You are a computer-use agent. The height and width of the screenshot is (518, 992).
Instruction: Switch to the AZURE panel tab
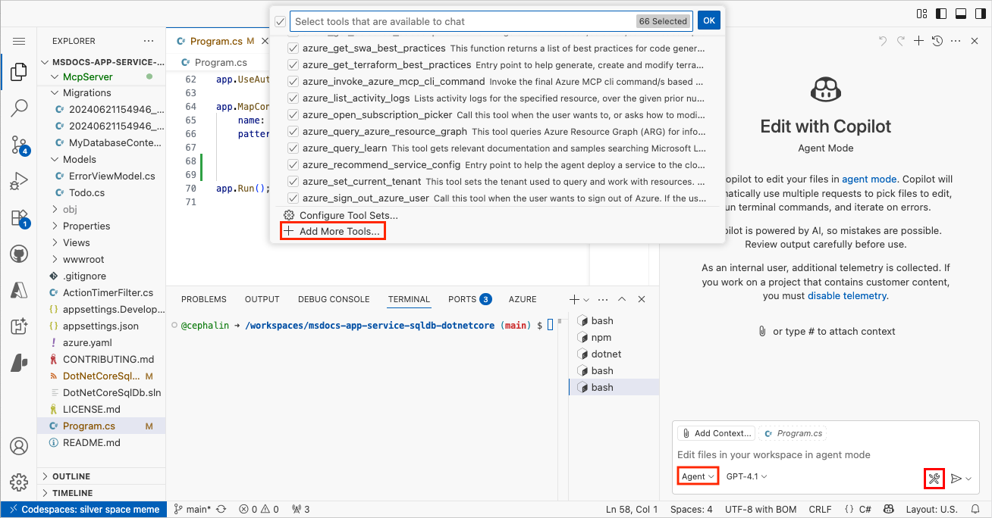pos(522,299)
